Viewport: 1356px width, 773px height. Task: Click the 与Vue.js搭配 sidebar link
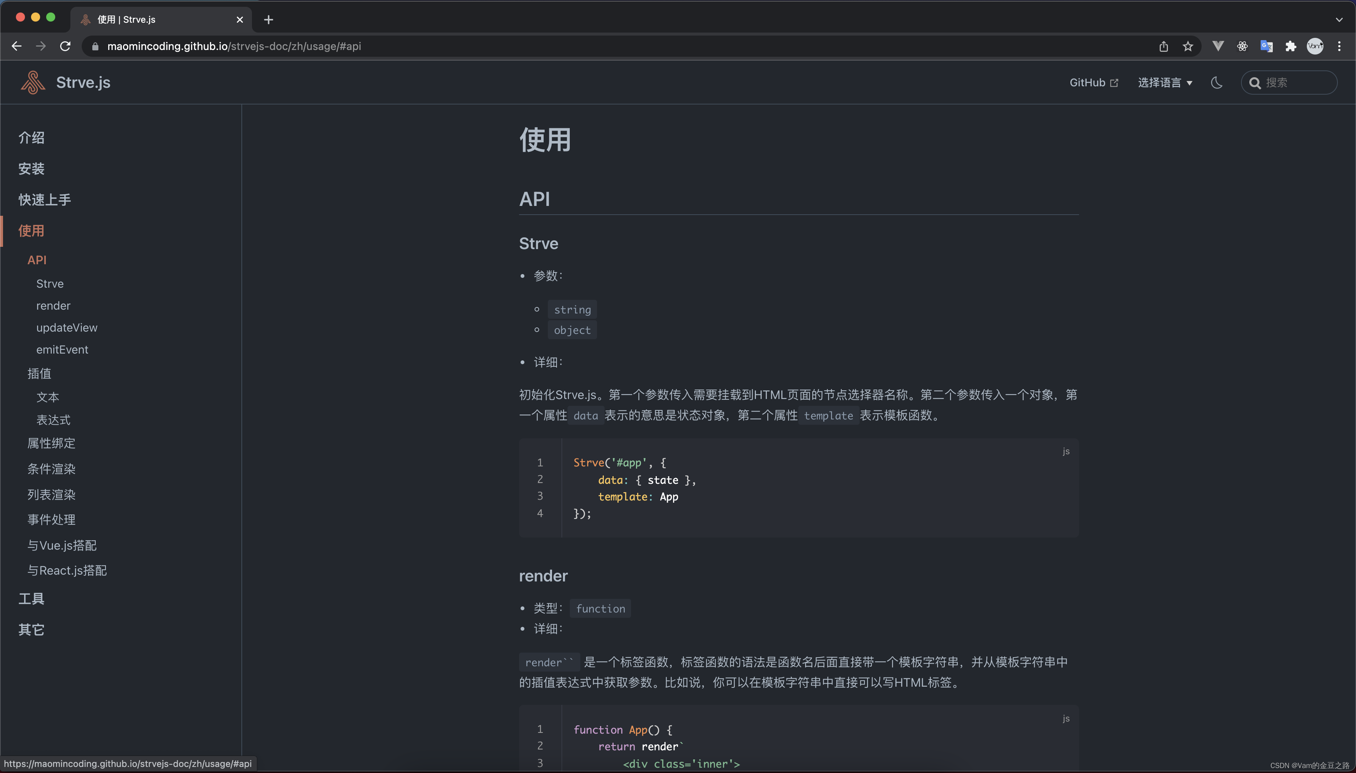point(62,545)
